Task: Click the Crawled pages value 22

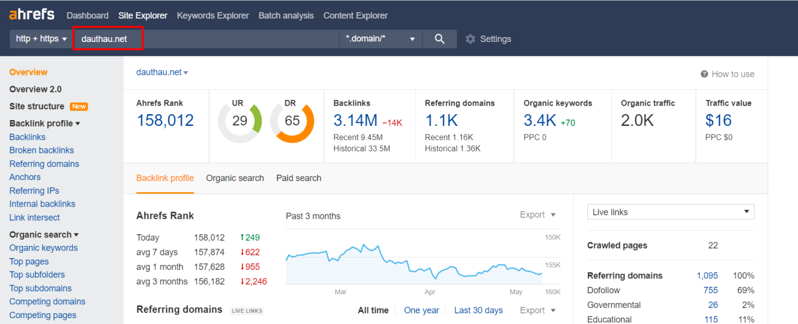Action: pyautogui.click(x=713, y=245)
